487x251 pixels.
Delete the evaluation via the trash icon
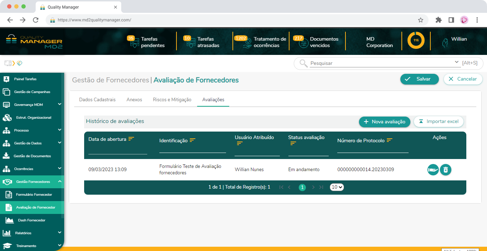pyautogui.click(x=446, y=170)
